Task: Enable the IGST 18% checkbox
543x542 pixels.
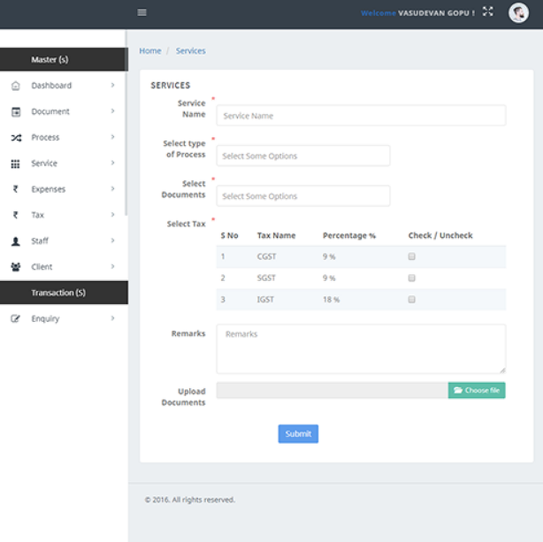Action: tap(412, 300)
